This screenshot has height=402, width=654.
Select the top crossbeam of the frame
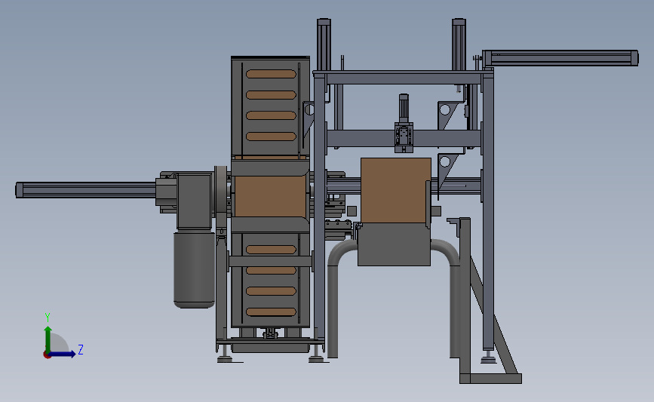coord(404,78)
